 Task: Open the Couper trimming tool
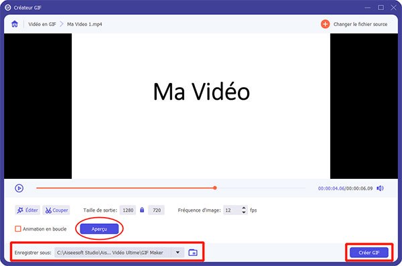pos(56,210)
